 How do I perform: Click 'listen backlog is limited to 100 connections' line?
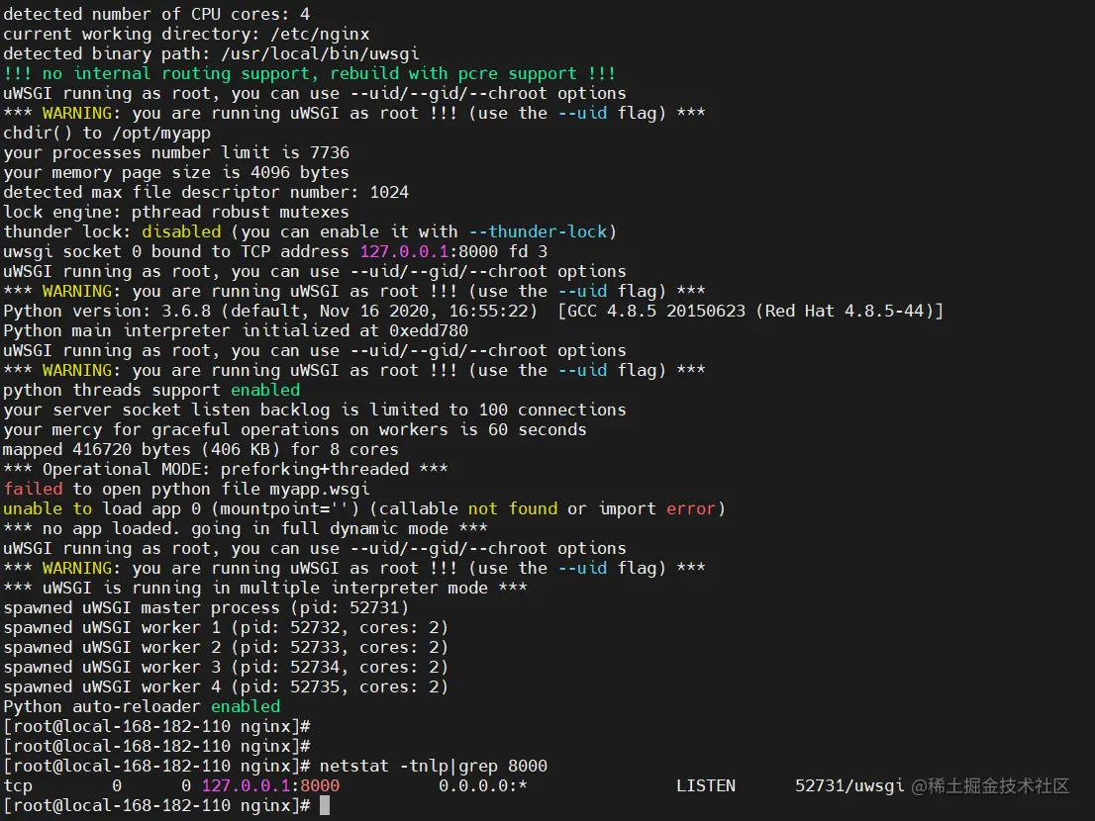pos(314,410)
